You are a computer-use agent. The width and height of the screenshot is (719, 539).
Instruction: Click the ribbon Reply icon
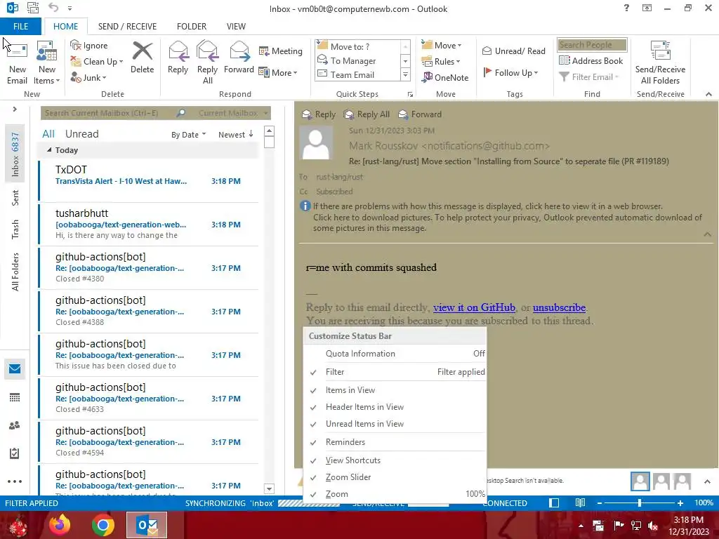click(178, 51)
